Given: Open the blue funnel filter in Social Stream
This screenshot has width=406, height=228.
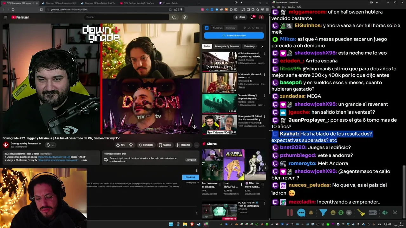Looking at the screenshot, I should pos(323,212).
